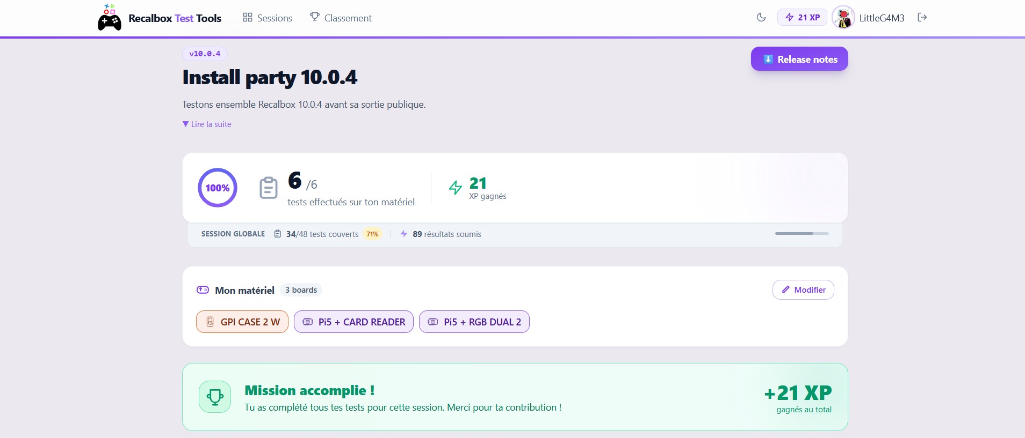Expand the Lire la suite section
The image size is (1025, 438).
tap(207, 124)
